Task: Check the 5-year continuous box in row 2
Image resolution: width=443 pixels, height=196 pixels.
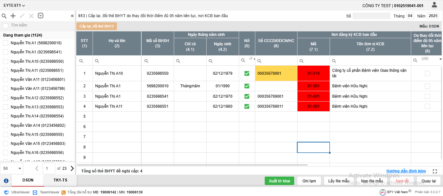Action: [427, 86]
